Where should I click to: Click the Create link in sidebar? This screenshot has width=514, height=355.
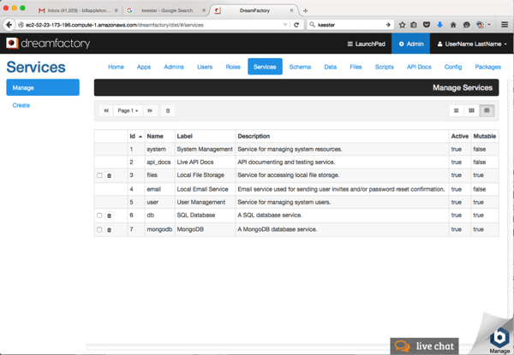click(21, 105)
